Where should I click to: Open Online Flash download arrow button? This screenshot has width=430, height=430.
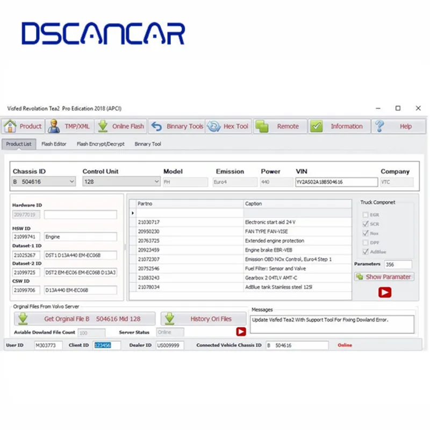point(120,126)
